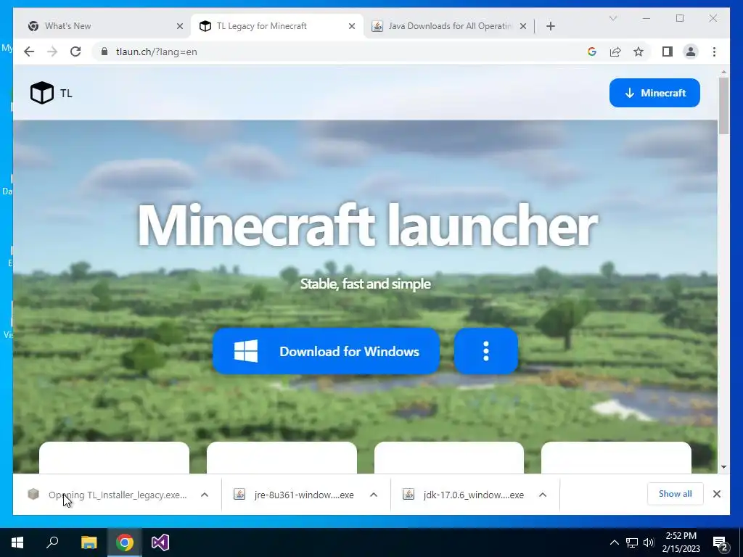Open Google icon in address bar
743x557 pixels.
click(x=592, y=51)
